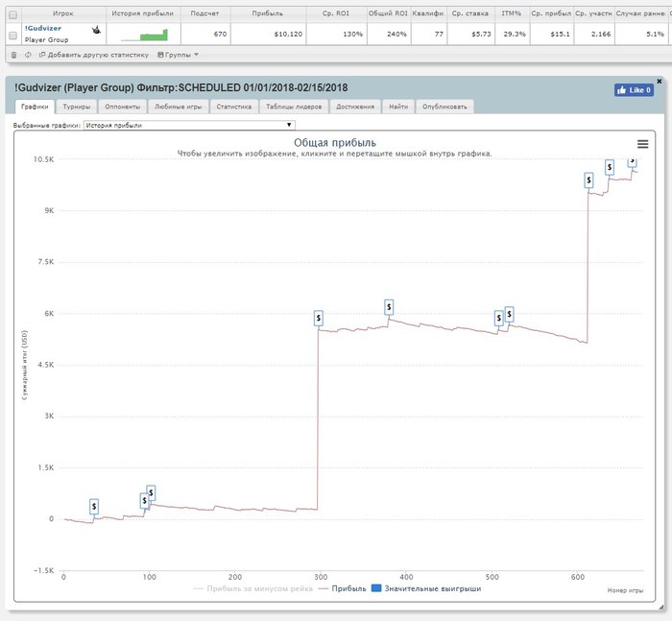Click the lower dollar marker near game 95
The height and width of the screenshot is (621, 672).
click(144, 501)
